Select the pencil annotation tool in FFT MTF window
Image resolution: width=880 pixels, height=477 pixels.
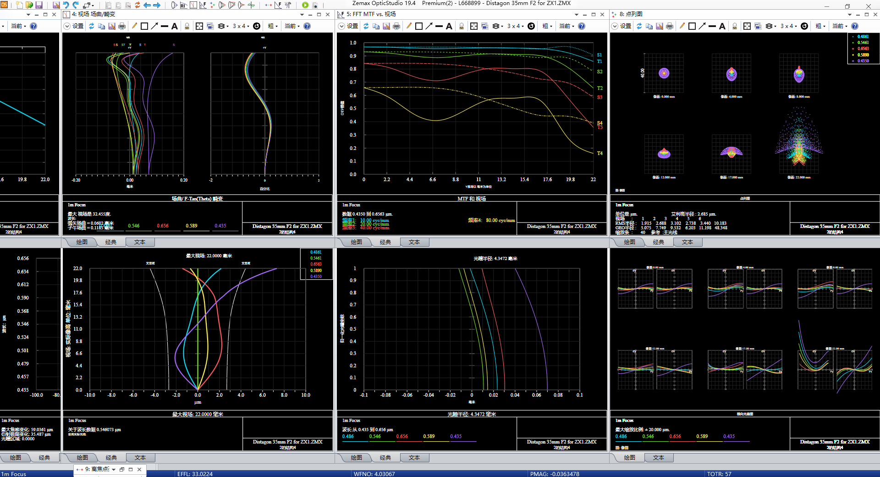(409, 26)
